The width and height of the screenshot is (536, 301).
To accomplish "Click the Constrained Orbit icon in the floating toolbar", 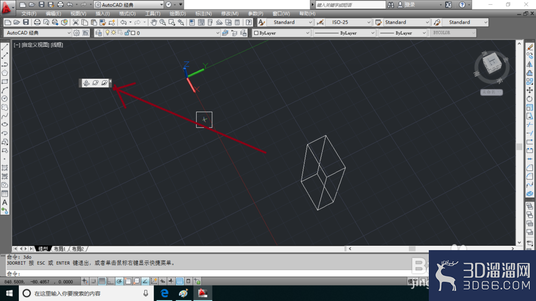I will coord(86,83).
